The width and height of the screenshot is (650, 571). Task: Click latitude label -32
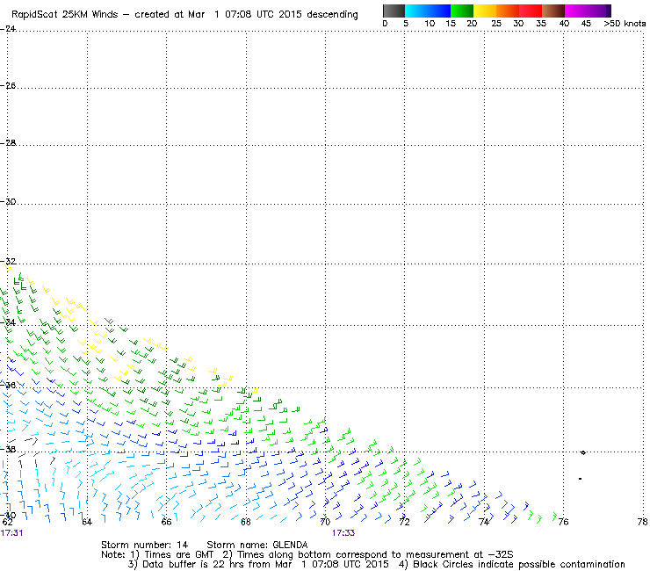coord(8,261)
